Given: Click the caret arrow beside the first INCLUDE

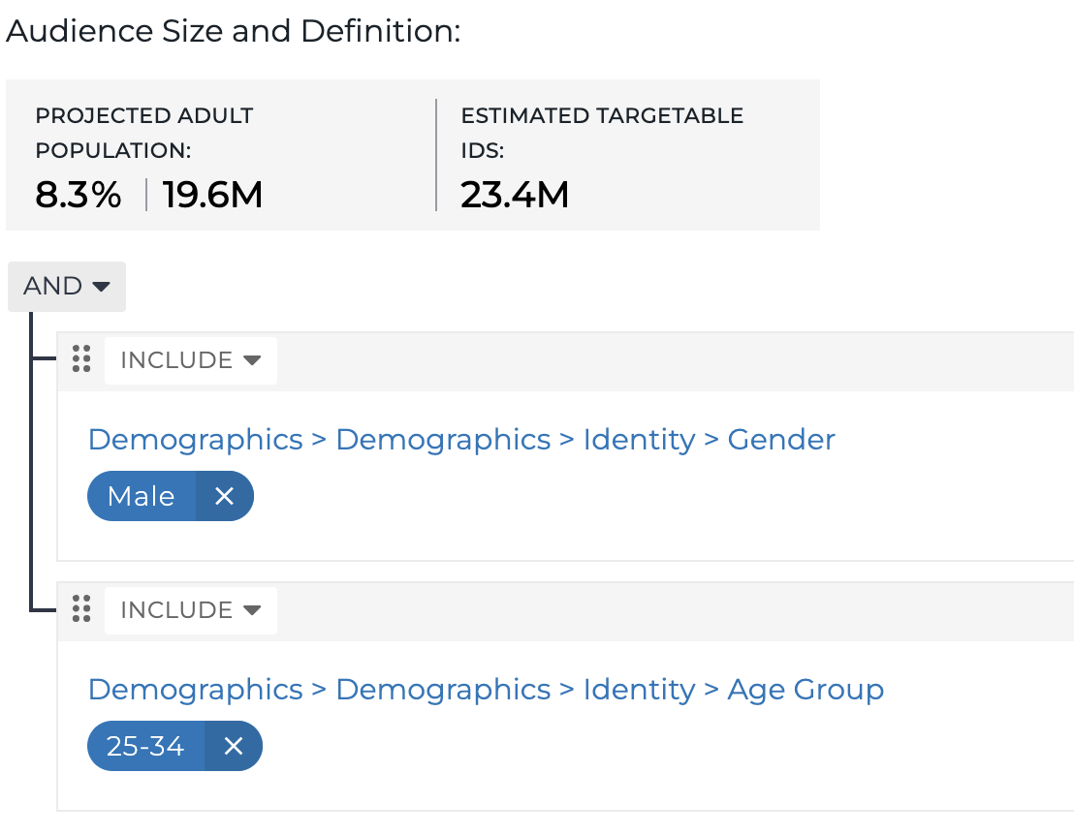Looking at the screenshot, I should click(252, 360).
